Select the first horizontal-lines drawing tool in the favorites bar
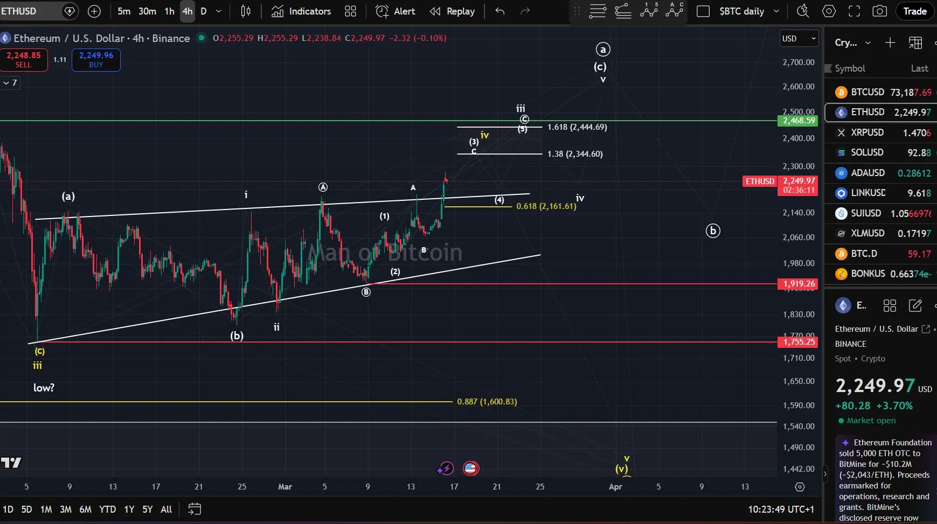Screen dimensions: 937x524 pos(598,11)
